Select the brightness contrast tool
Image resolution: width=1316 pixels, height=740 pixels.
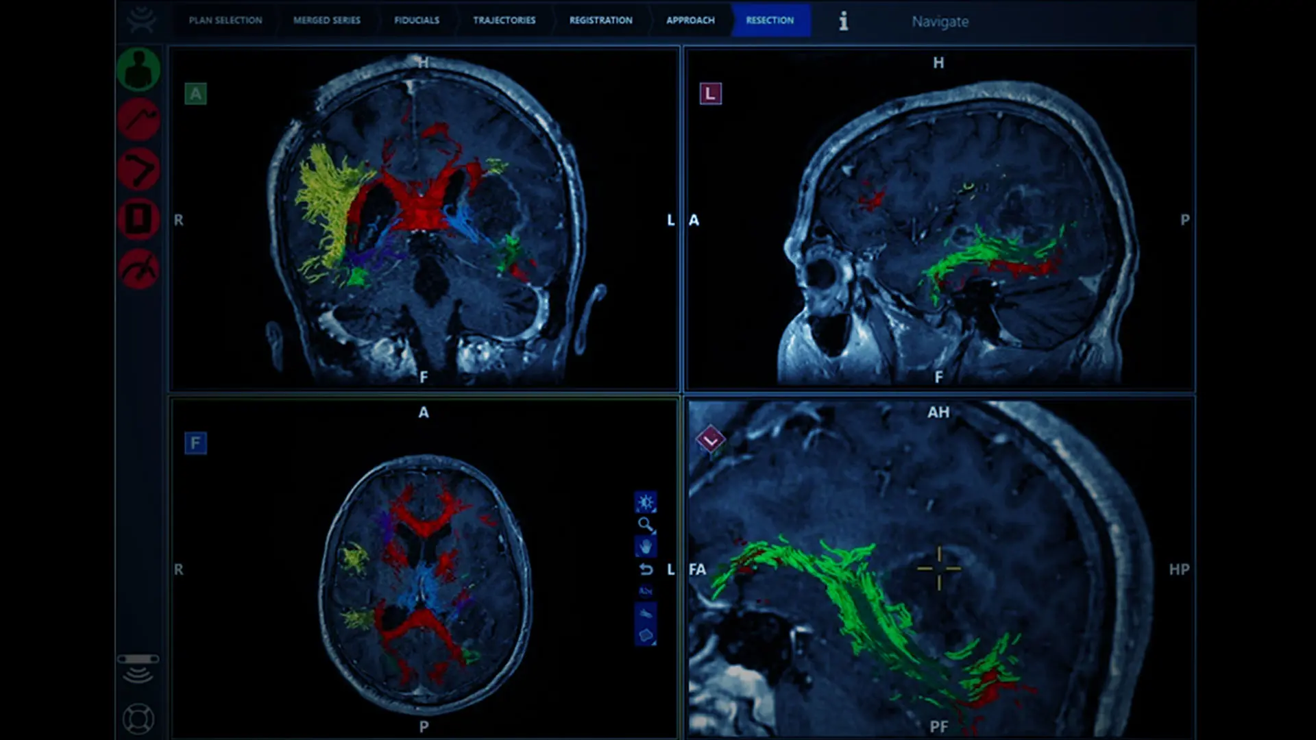coord(645,502)
